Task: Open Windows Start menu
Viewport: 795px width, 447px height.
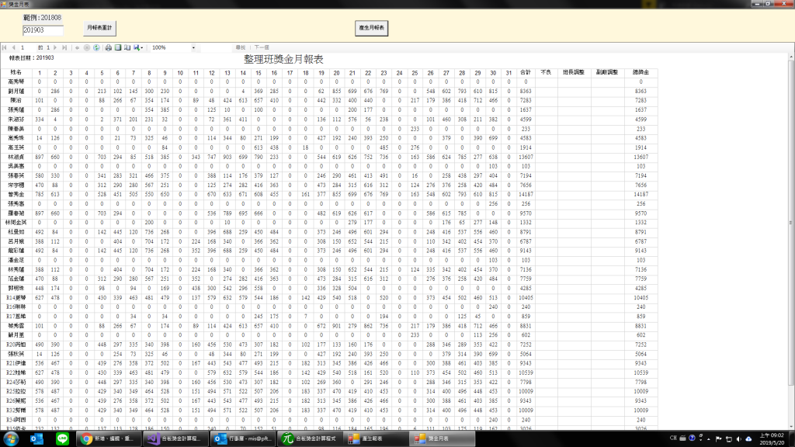Action: tap(11, 439)
